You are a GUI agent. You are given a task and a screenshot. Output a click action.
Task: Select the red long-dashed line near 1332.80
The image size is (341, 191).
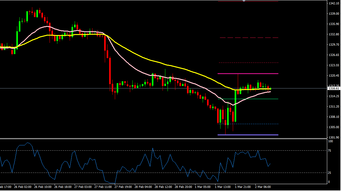pyautogui.click(x=249, y=38)
